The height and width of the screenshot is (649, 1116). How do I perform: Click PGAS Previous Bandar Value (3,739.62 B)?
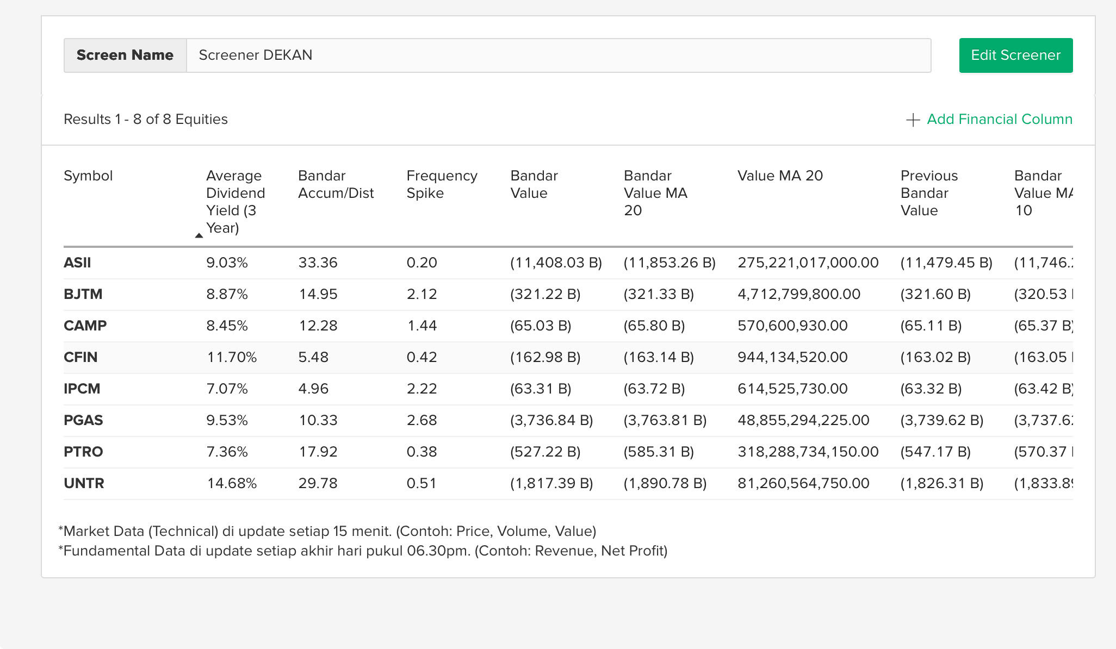(942, 420)
